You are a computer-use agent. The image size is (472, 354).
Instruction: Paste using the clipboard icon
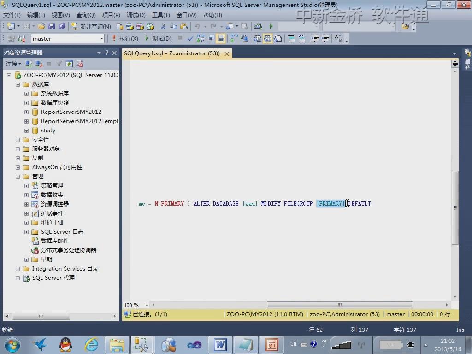click(x=183, y=26)
